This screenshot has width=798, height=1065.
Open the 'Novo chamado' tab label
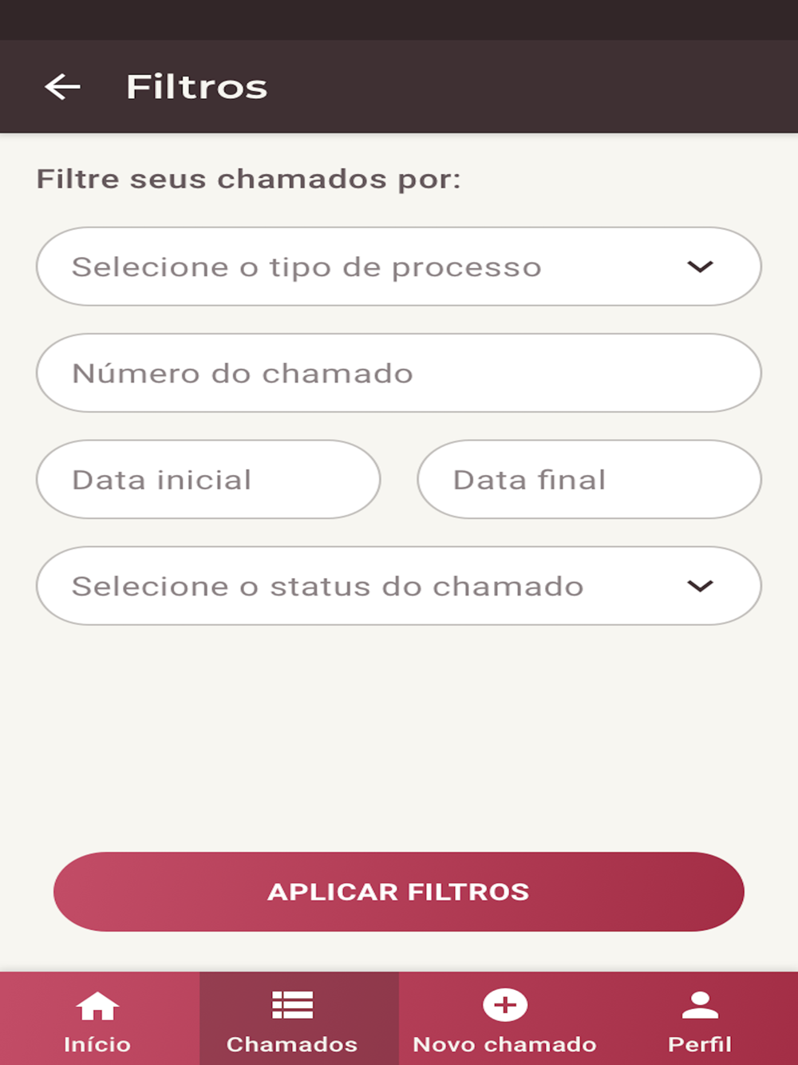tap(504, 1044)
